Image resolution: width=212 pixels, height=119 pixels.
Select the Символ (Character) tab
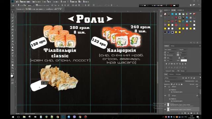(166, 46)
